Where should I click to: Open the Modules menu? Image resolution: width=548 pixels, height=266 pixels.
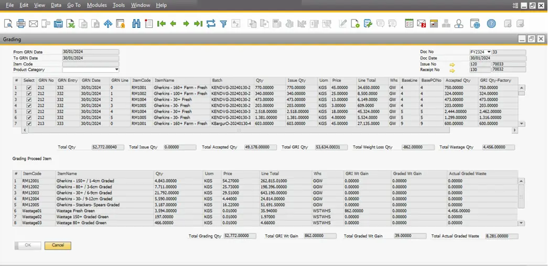(x=96, y=5)
